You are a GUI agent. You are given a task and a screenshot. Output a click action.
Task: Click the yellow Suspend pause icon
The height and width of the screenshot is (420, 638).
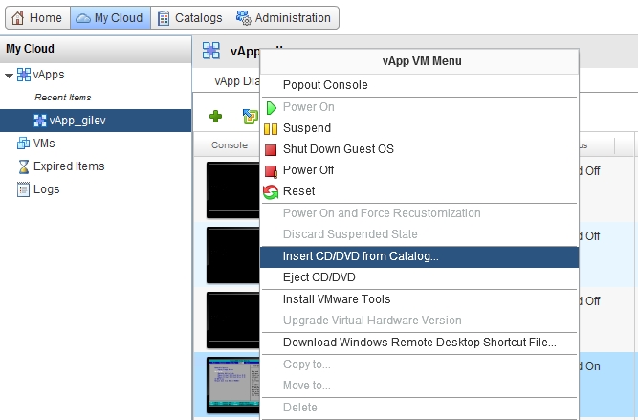click(x=271, y=128)
